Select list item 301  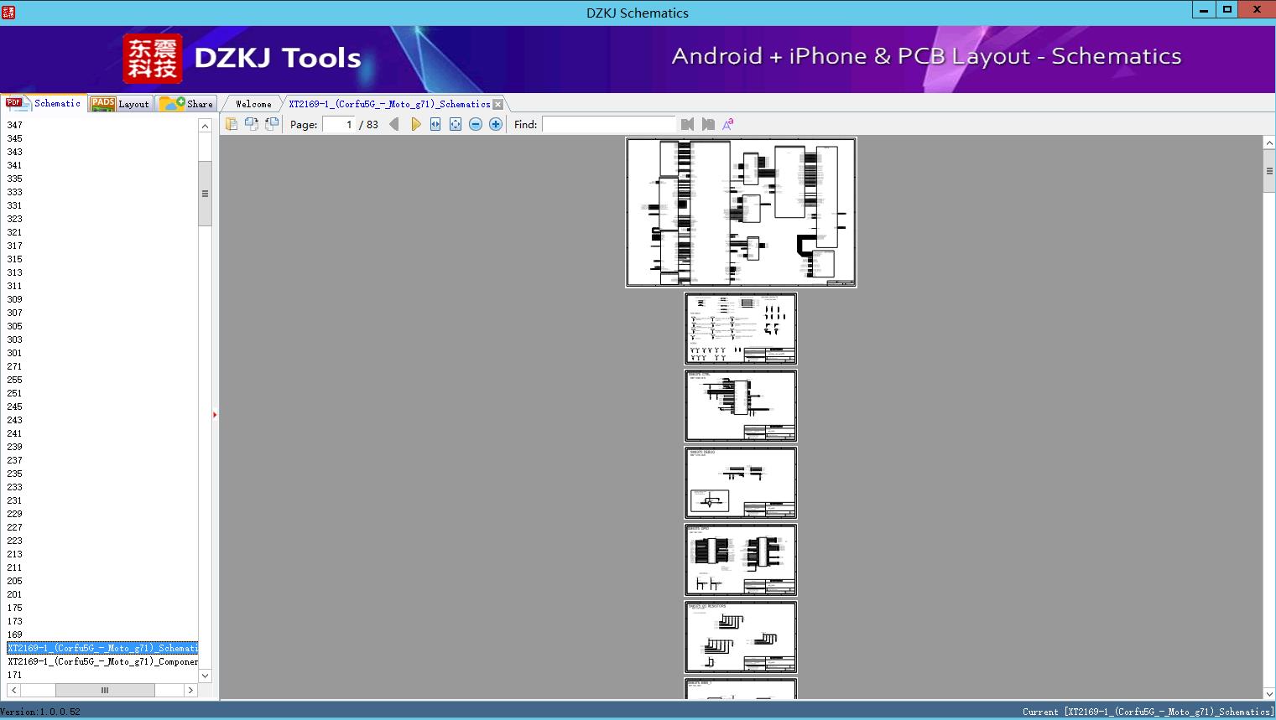coord(15,353)
